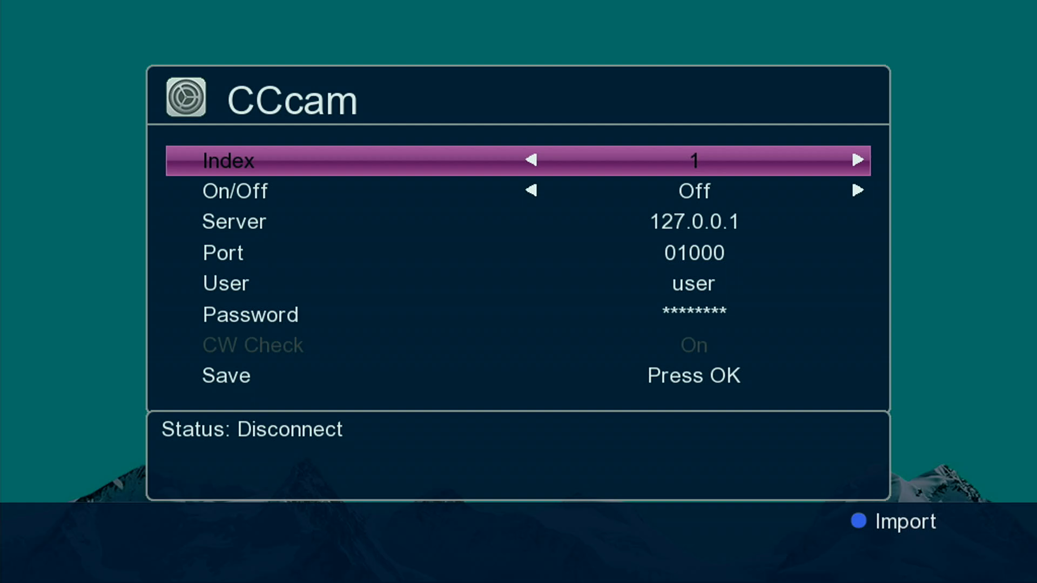The height and width of the screenshot is (583, 1037).
Task: Click right arrow on On/Off row
Action: pyautogui.click(x=858, y=191)
